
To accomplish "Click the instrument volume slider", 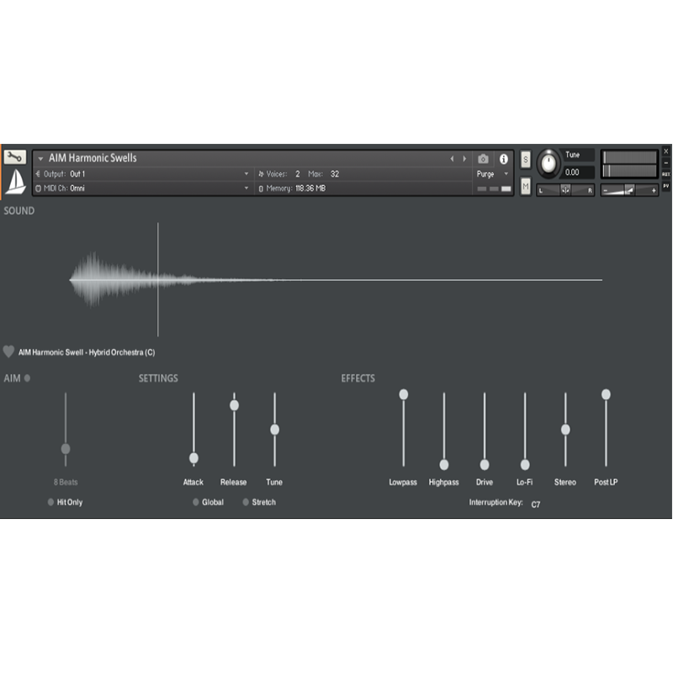I will [x=629, y=190].
